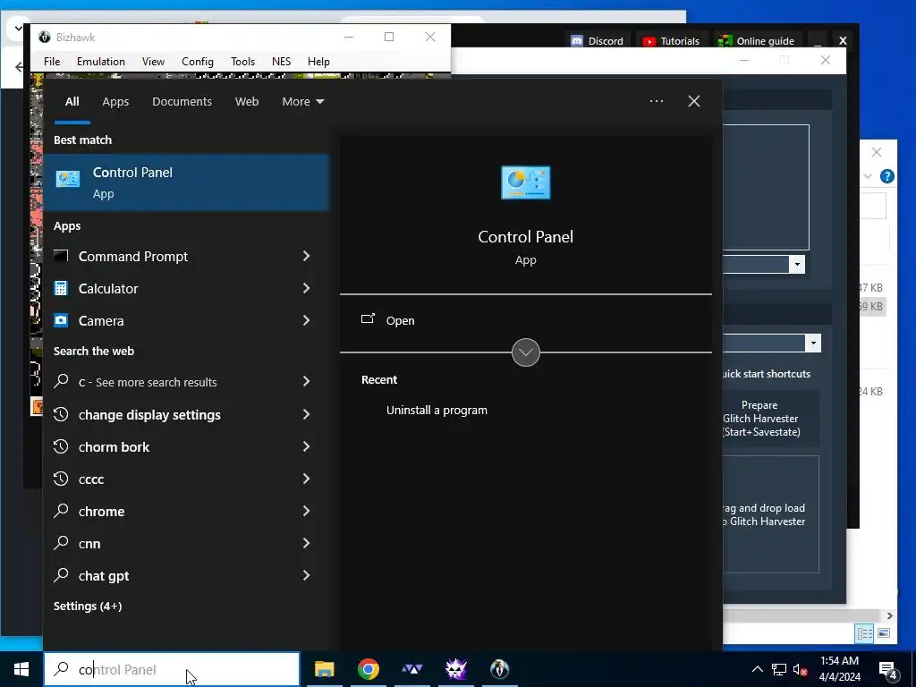
Task: Expand the 'change display settings' arrow
Action: click(306, 414)
